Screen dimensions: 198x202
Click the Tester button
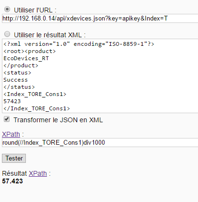coord(14,158)
